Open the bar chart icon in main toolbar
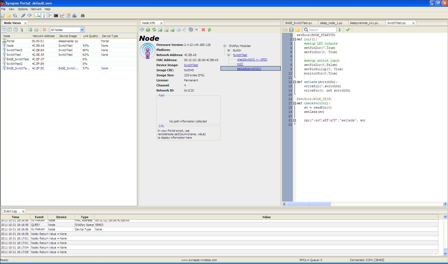This screenshot has height=264, width=448. (74, 15)
